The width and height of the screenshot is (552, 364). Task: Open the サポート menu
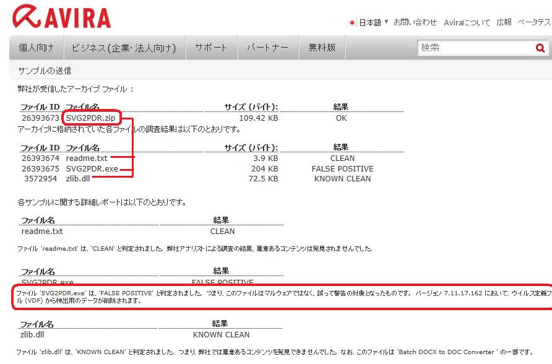211,48
